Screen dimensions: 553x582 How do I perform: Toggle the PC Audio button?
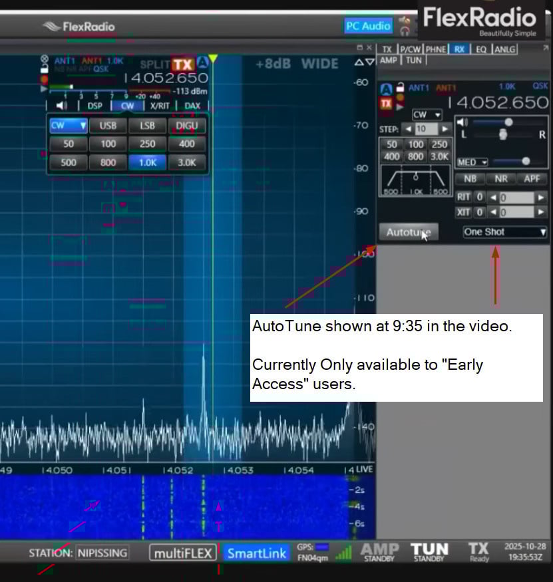368,26
